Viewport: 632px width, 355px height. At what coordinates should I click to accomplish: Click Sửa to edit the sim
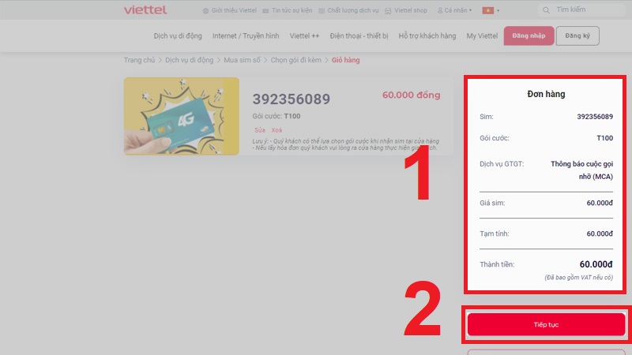click(x=260, y=130)
